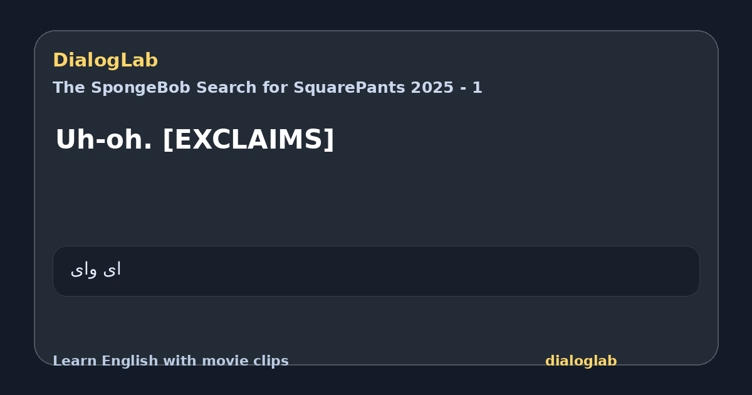This screenshot has height=395, width=752.
Task: Click the Learn English with movie clips tagline
Action: (x=170, y=361)
